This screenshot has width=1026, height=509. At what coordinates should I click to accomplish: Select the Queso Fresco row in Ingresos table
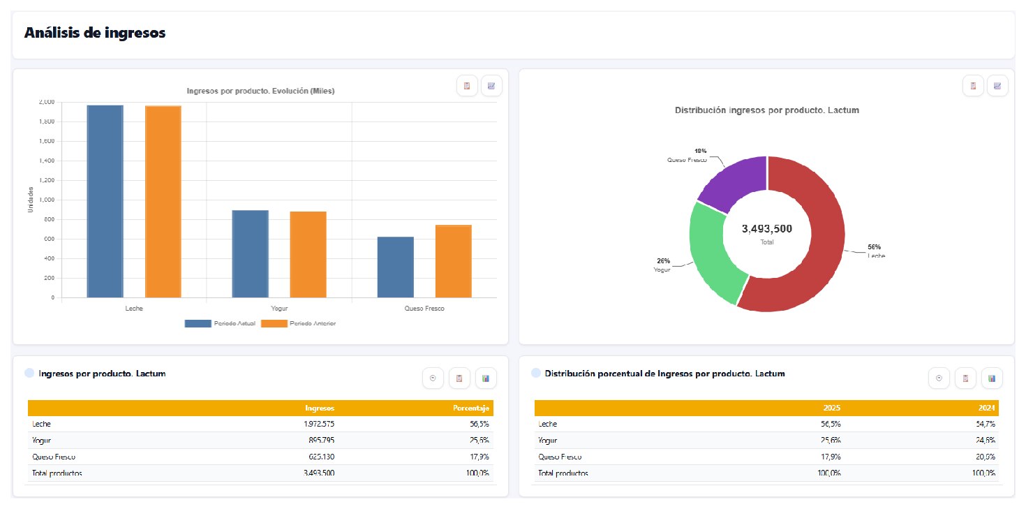pos(260,457)
